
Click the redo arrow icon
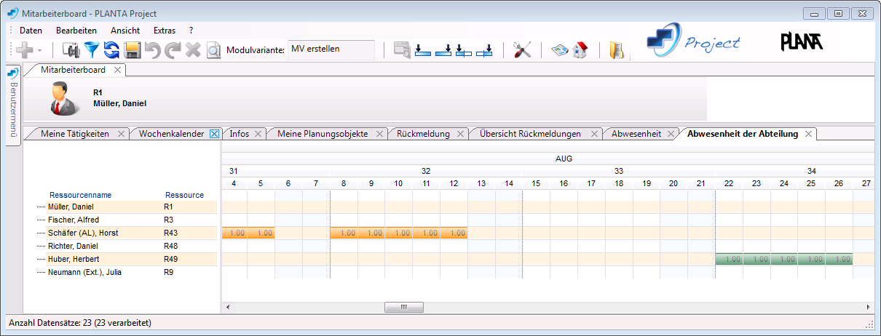click(173, 49)
